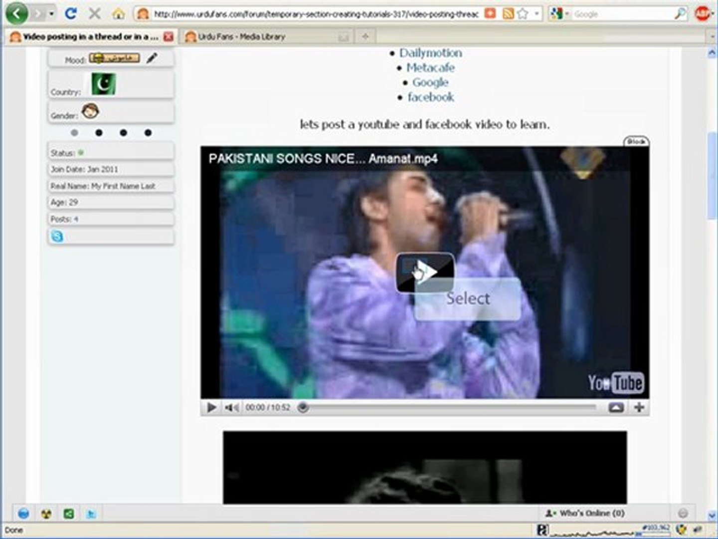Click the green share icon in the bottom bar
Image resolution: width=718 pixels, height=539 pixels.
(69, 514)
